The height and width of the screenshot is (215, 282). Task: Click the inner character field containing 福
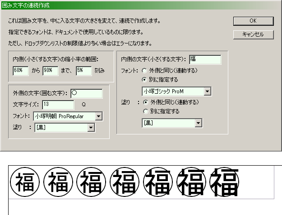tap(205, 60)
